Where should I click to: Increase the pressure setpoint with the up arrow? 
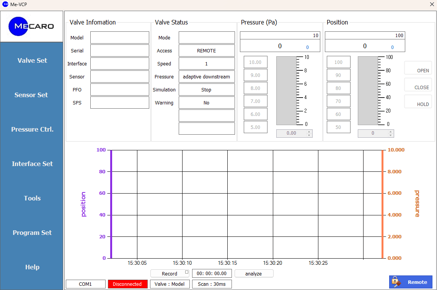pos(309,132)
